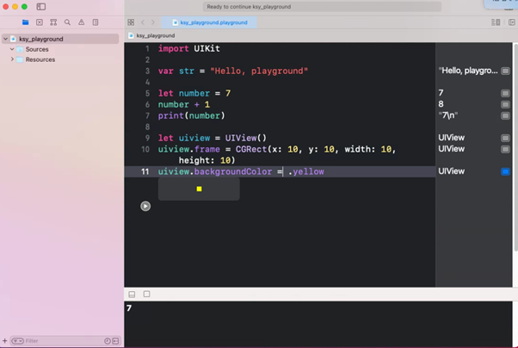This screenshot has height=348, width=518.
Task: Click 'height: 10)' continuation line
Action: pyautogui.click(x=207, y=160)
